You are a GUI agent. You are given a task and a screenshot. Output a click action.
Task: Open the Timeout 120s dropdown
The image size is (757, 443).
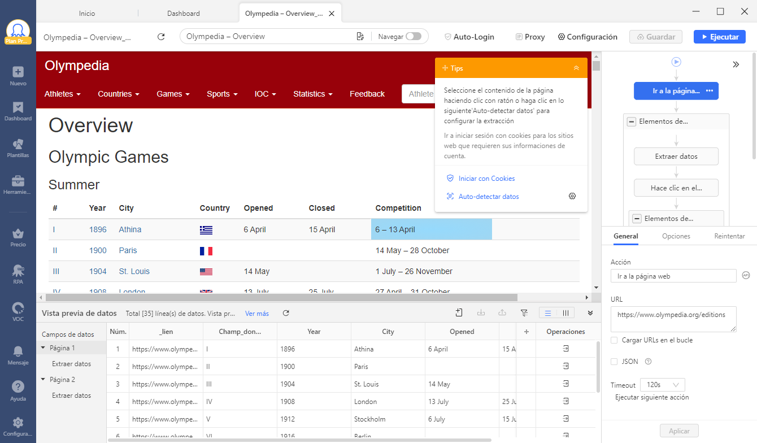pyautogui.click(x=663, y=385)
